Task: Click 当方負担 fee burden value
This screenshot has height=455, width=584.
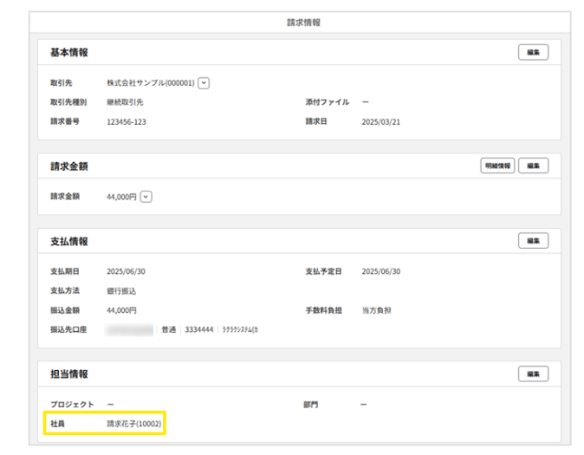Action: click(376, 310)
